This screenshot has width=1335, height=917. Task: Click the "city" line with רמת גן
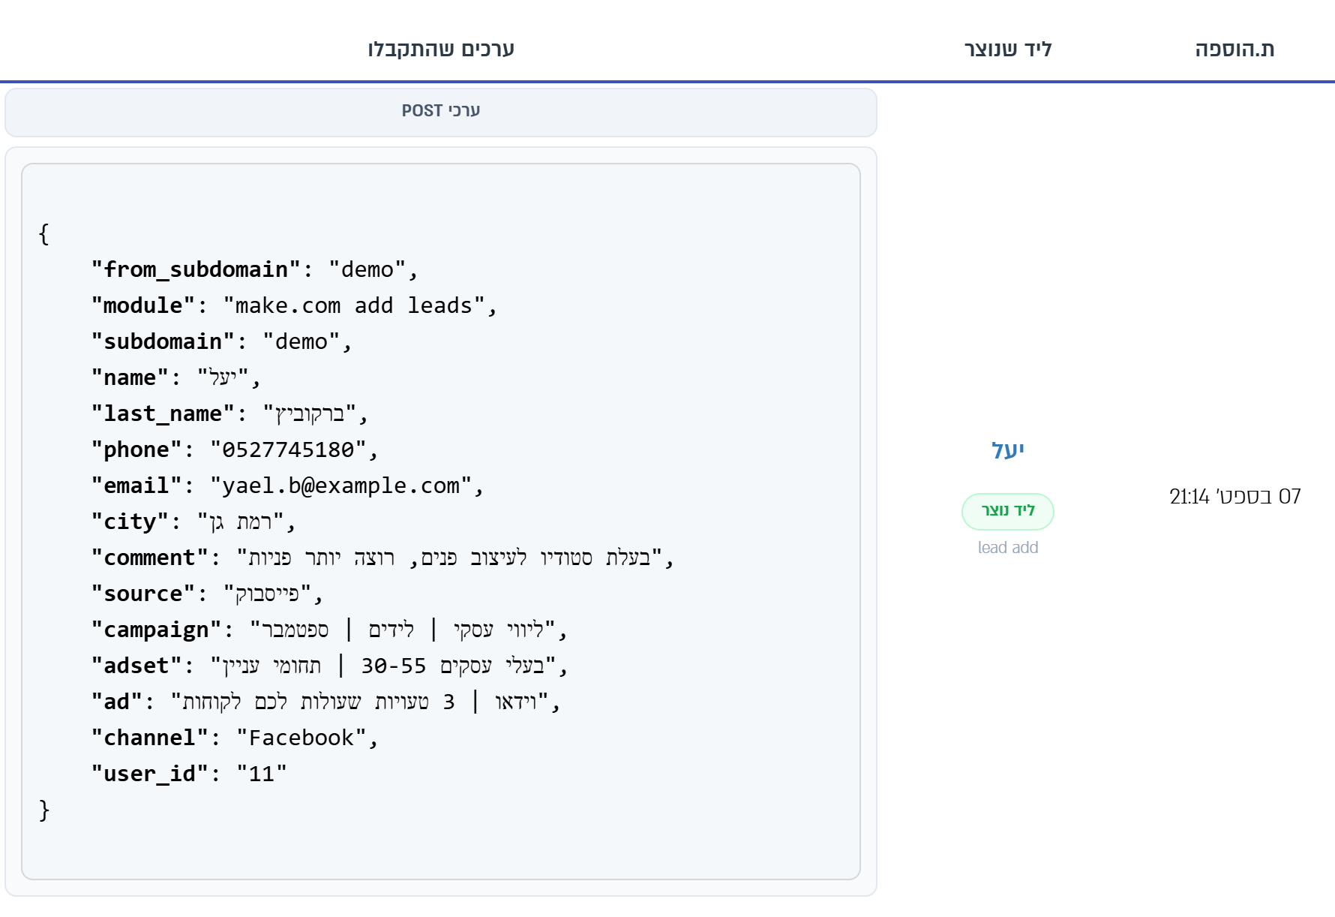click(193, 522)
